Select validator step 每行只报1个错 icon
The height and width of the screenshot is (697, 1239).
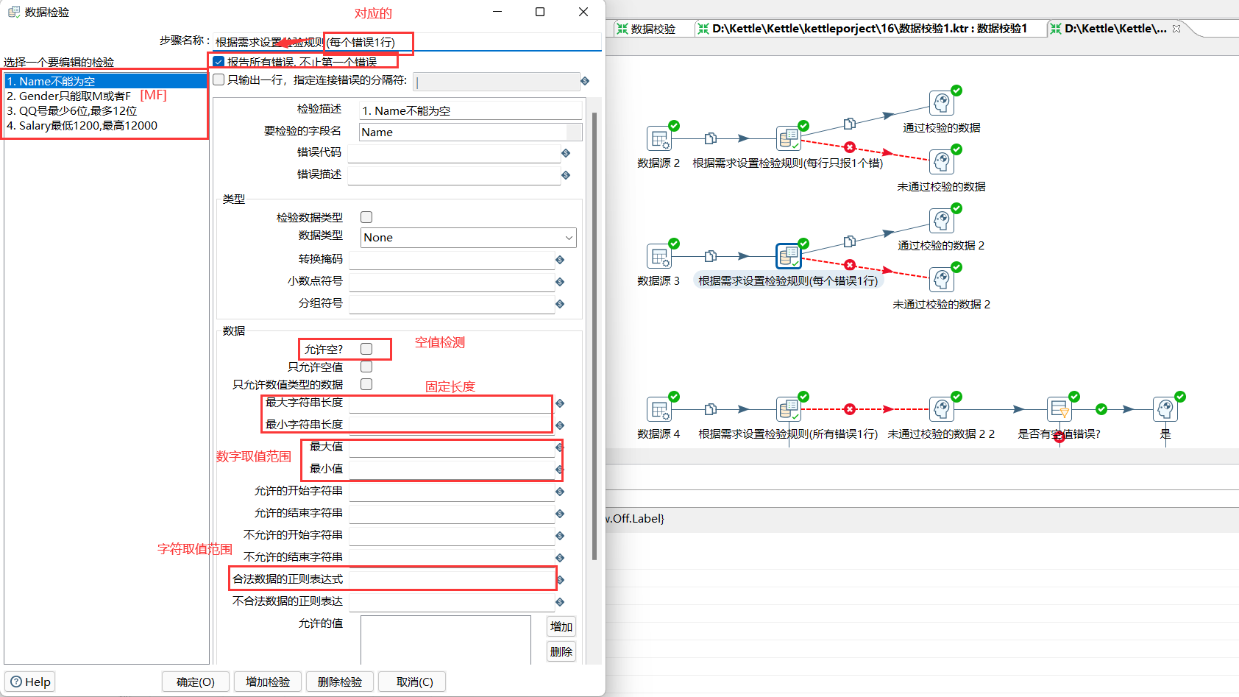pyautogui.click(x=788, y=138)
